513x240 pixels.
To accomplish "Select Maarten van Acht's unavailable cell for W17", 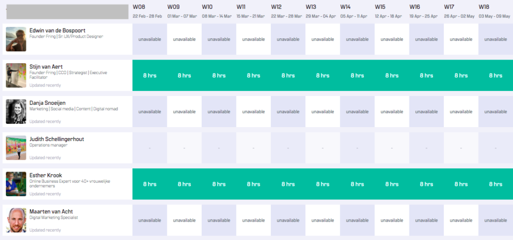I will [461, 220].
